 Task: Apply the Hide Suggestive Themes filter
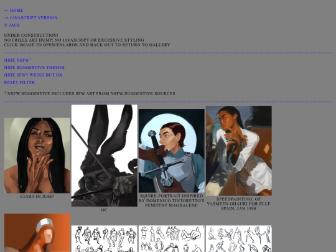(x=34, y=67)
